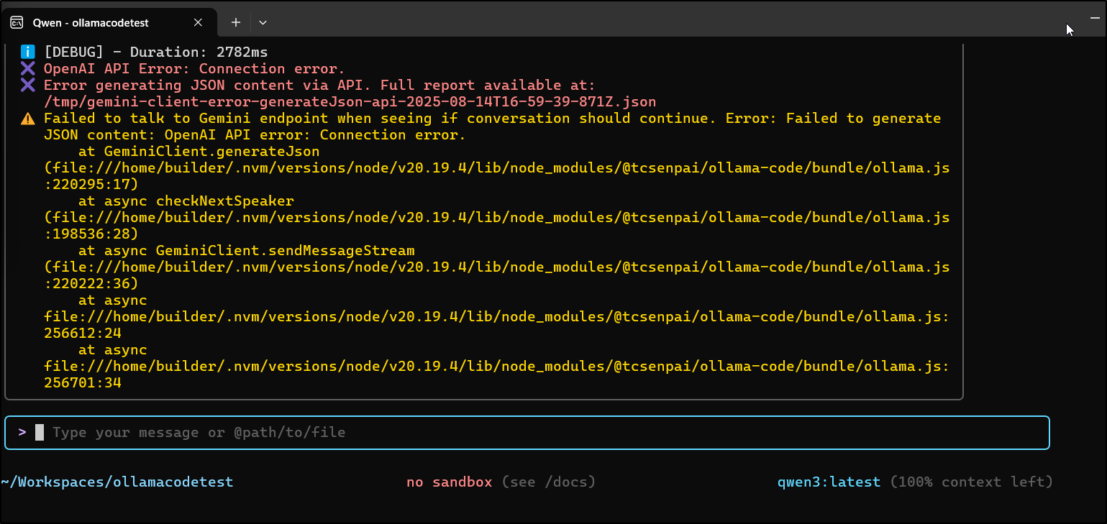The height and width of the screenshot is (524, 1107).
Task: Click the 'qwen3:latest' model name
Action: [829, 482]
